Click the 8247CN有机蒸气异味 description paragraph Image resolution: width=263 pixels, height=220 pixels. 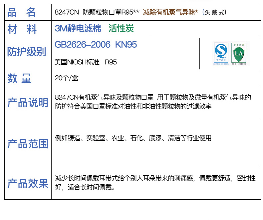coord(152,102)
